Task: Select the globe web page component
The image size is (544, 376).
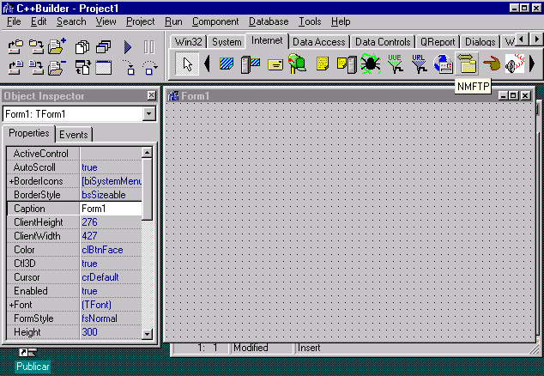Action: [443, 64]
